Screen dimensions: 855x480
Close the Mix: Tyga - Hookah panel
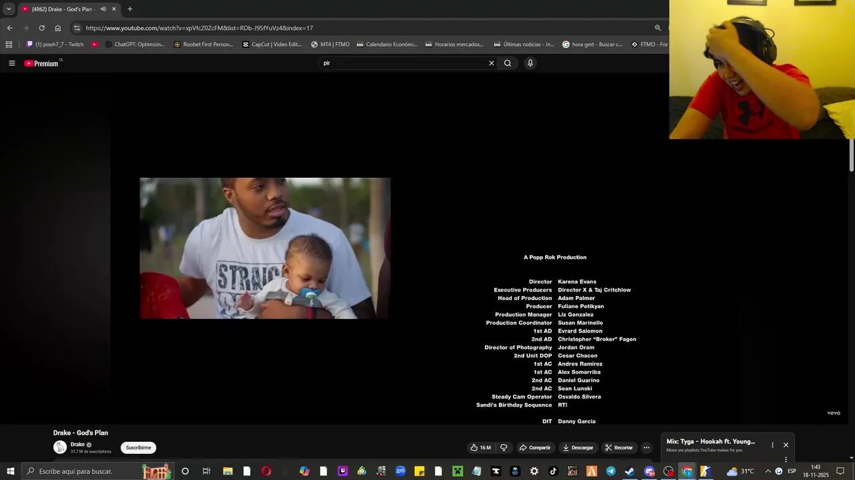pyautogui.click(x=786, y=445)
